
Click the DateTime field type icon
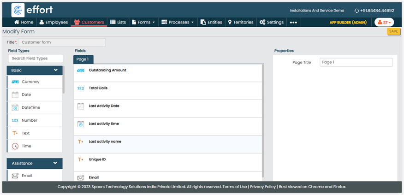[15, 107]
